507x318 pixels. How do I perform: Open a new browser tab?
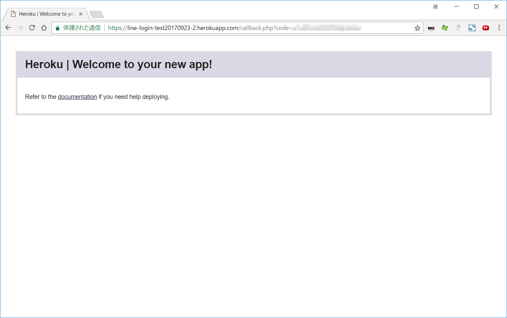click(x=96, y=14)
